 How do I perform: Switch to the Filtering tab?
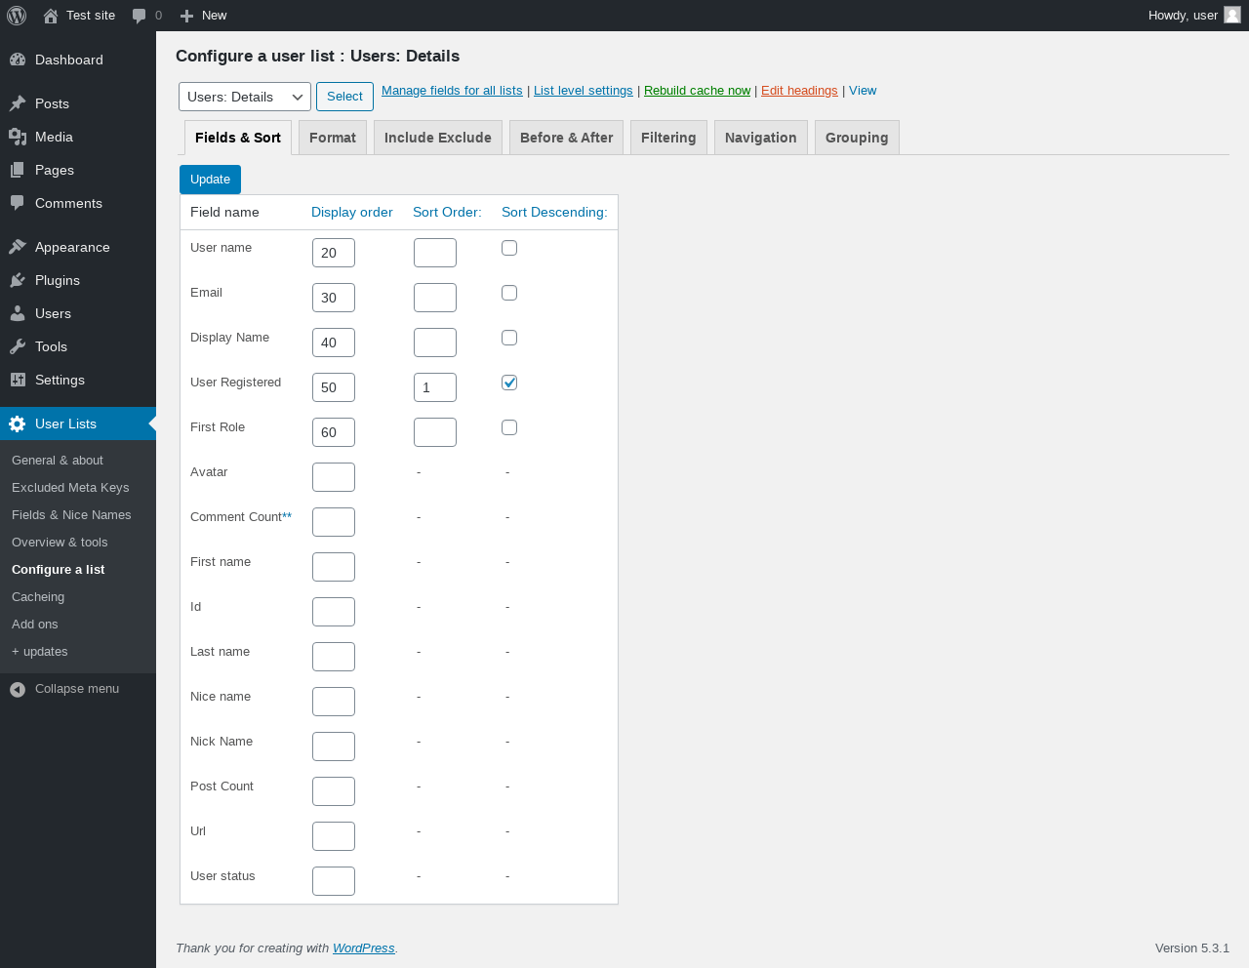pyautogui.click(x=668, y=138)
